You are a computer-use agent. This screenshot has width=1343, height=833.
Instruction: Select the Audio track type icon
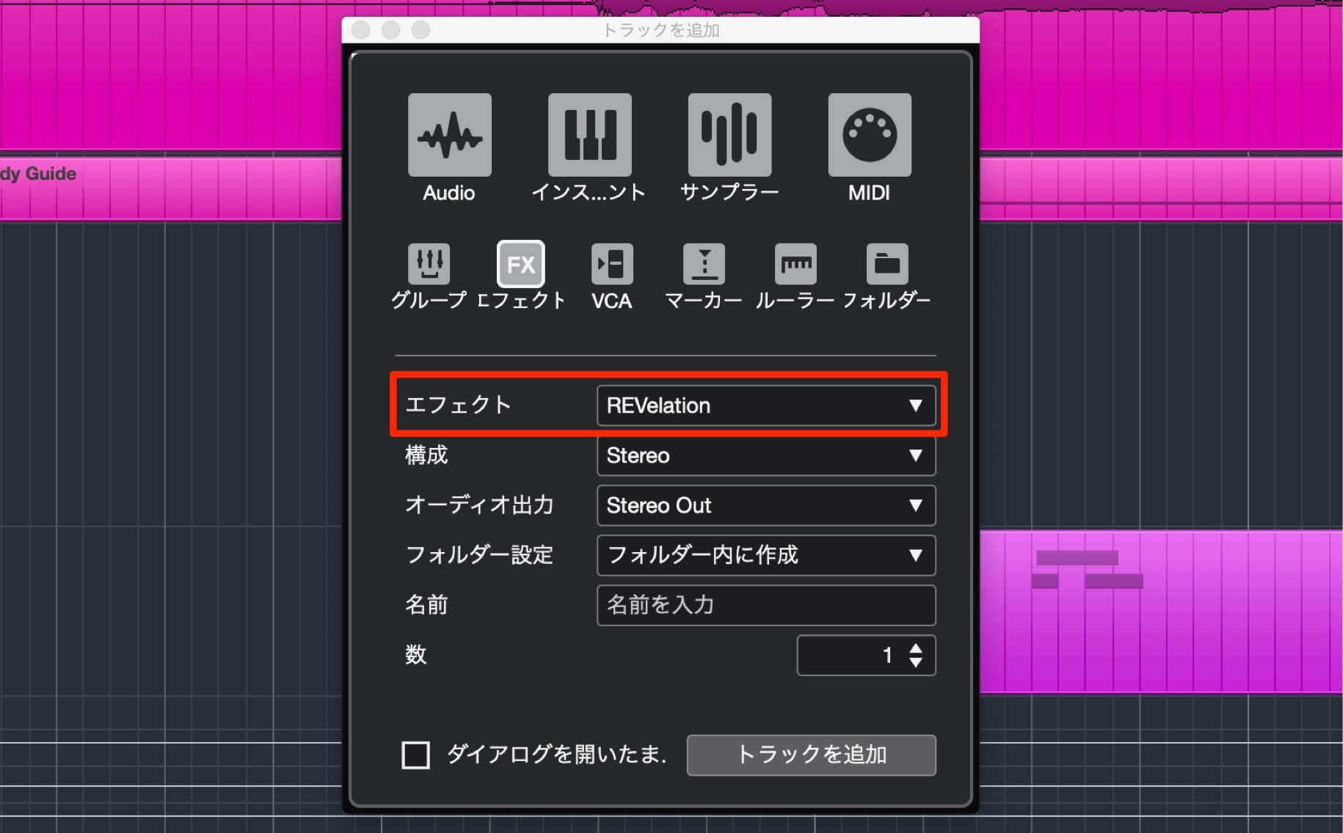coord(449,135)
